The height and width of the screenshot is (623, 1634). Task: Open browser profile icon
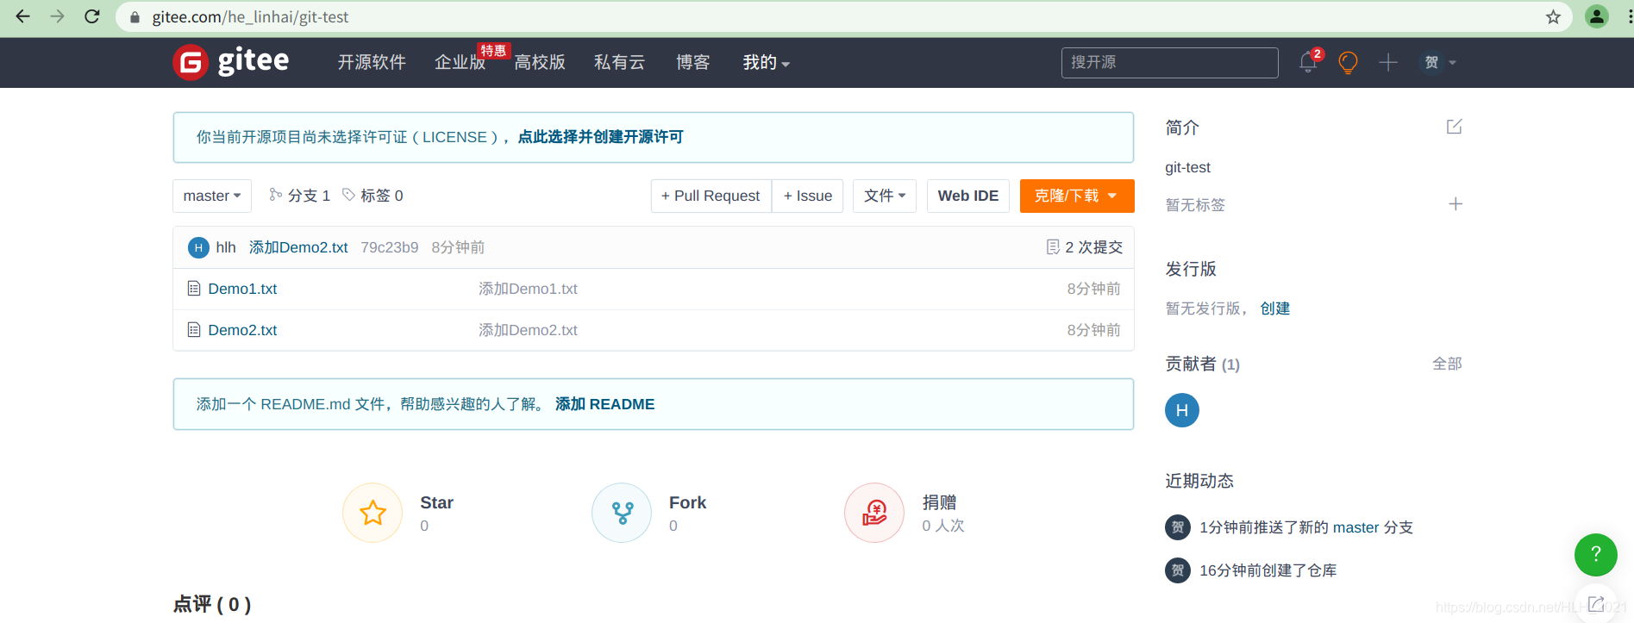pos(1597,16)
